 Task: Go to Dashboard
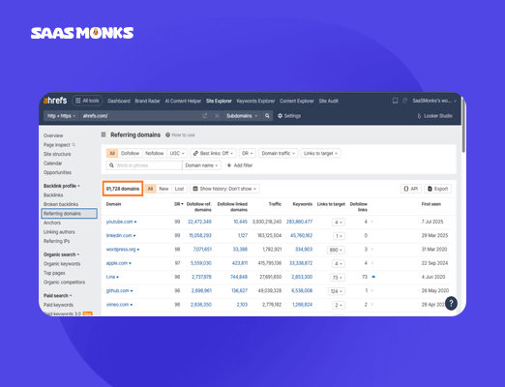[119, 101]
